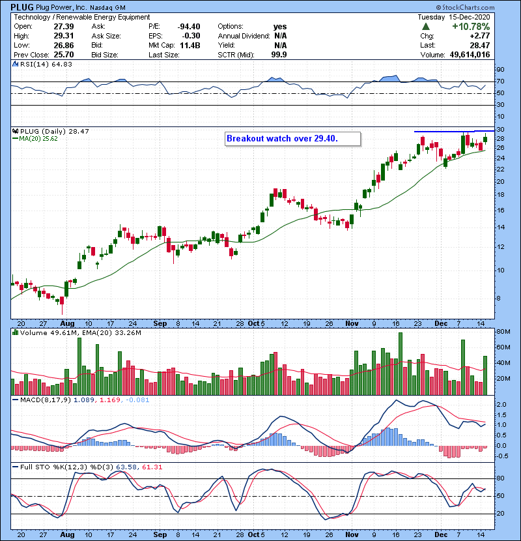The width and height of the screenshot is (521, 541).
Task: Click the Ask Size label
Action: [106, 36]
